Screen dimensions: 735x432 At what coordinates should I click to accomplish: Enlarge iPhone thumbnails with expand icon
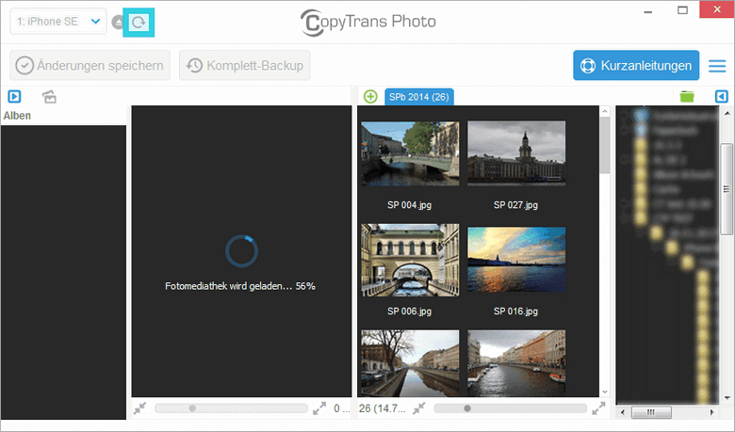(319, 408)
